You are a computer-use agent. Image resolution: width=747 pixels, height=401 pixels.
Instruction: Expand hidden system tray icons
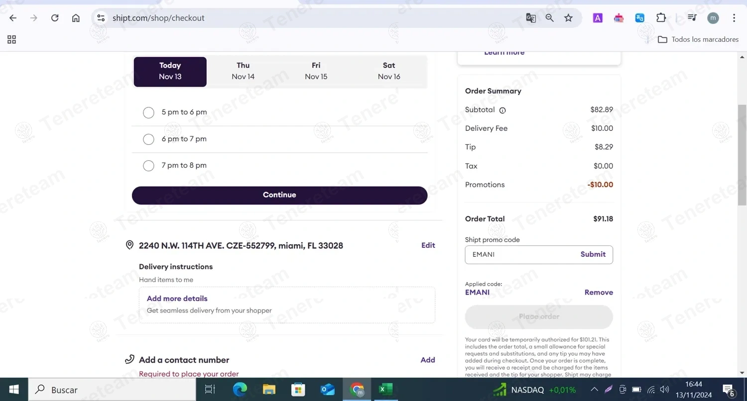coord(594,390)
